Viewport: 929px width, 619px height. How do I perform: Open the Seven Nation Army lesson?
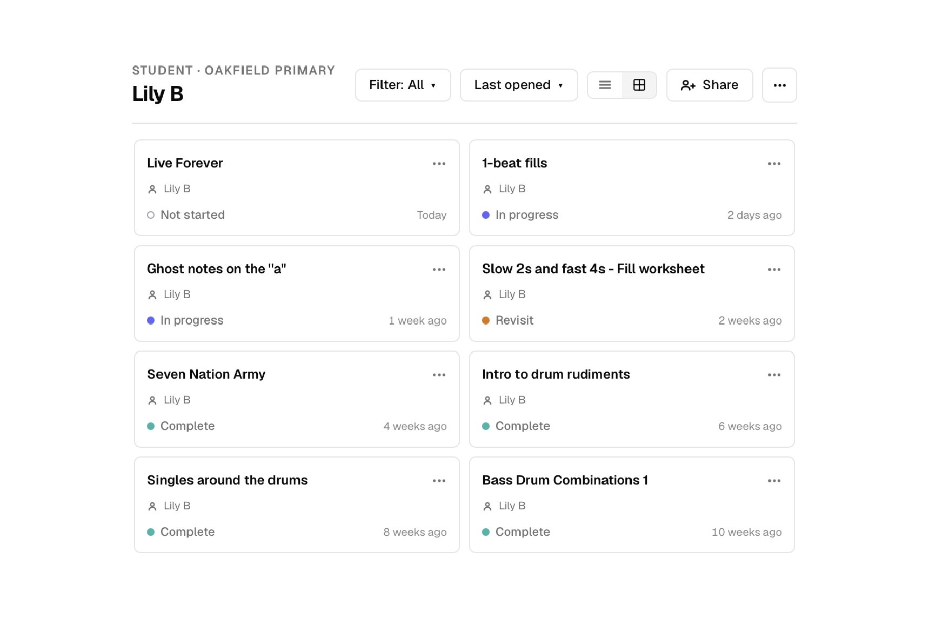pyautogui.click(x=206, y=374)
